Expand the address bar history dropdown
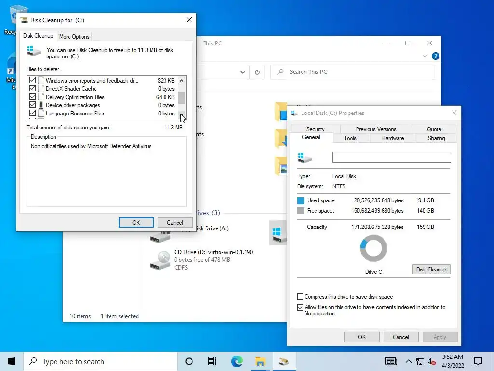 tap(243, 72)
